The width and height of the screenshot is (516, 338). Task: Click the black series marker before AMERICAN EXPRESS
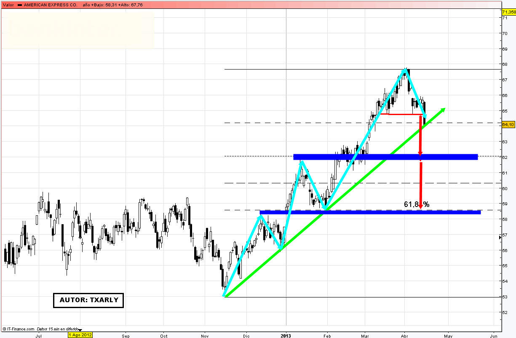point(19,5)
